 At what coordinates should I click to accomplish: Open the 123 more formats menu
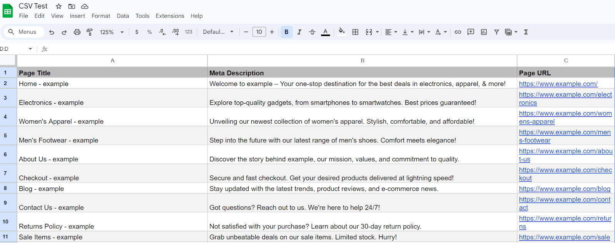tap(188, 32)
